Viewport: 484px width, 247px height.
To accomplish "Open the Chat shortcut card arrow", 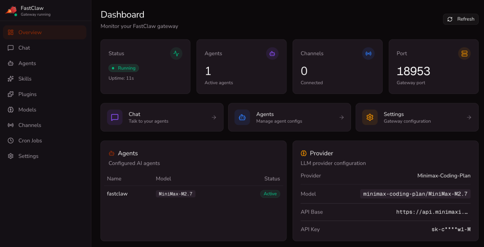I will click(214, 117).
